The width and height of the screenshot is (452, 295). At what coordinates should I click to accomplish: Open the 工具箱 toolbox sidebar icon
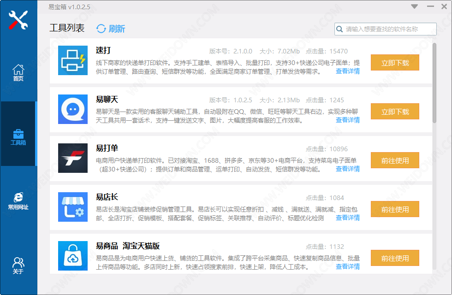18,137
